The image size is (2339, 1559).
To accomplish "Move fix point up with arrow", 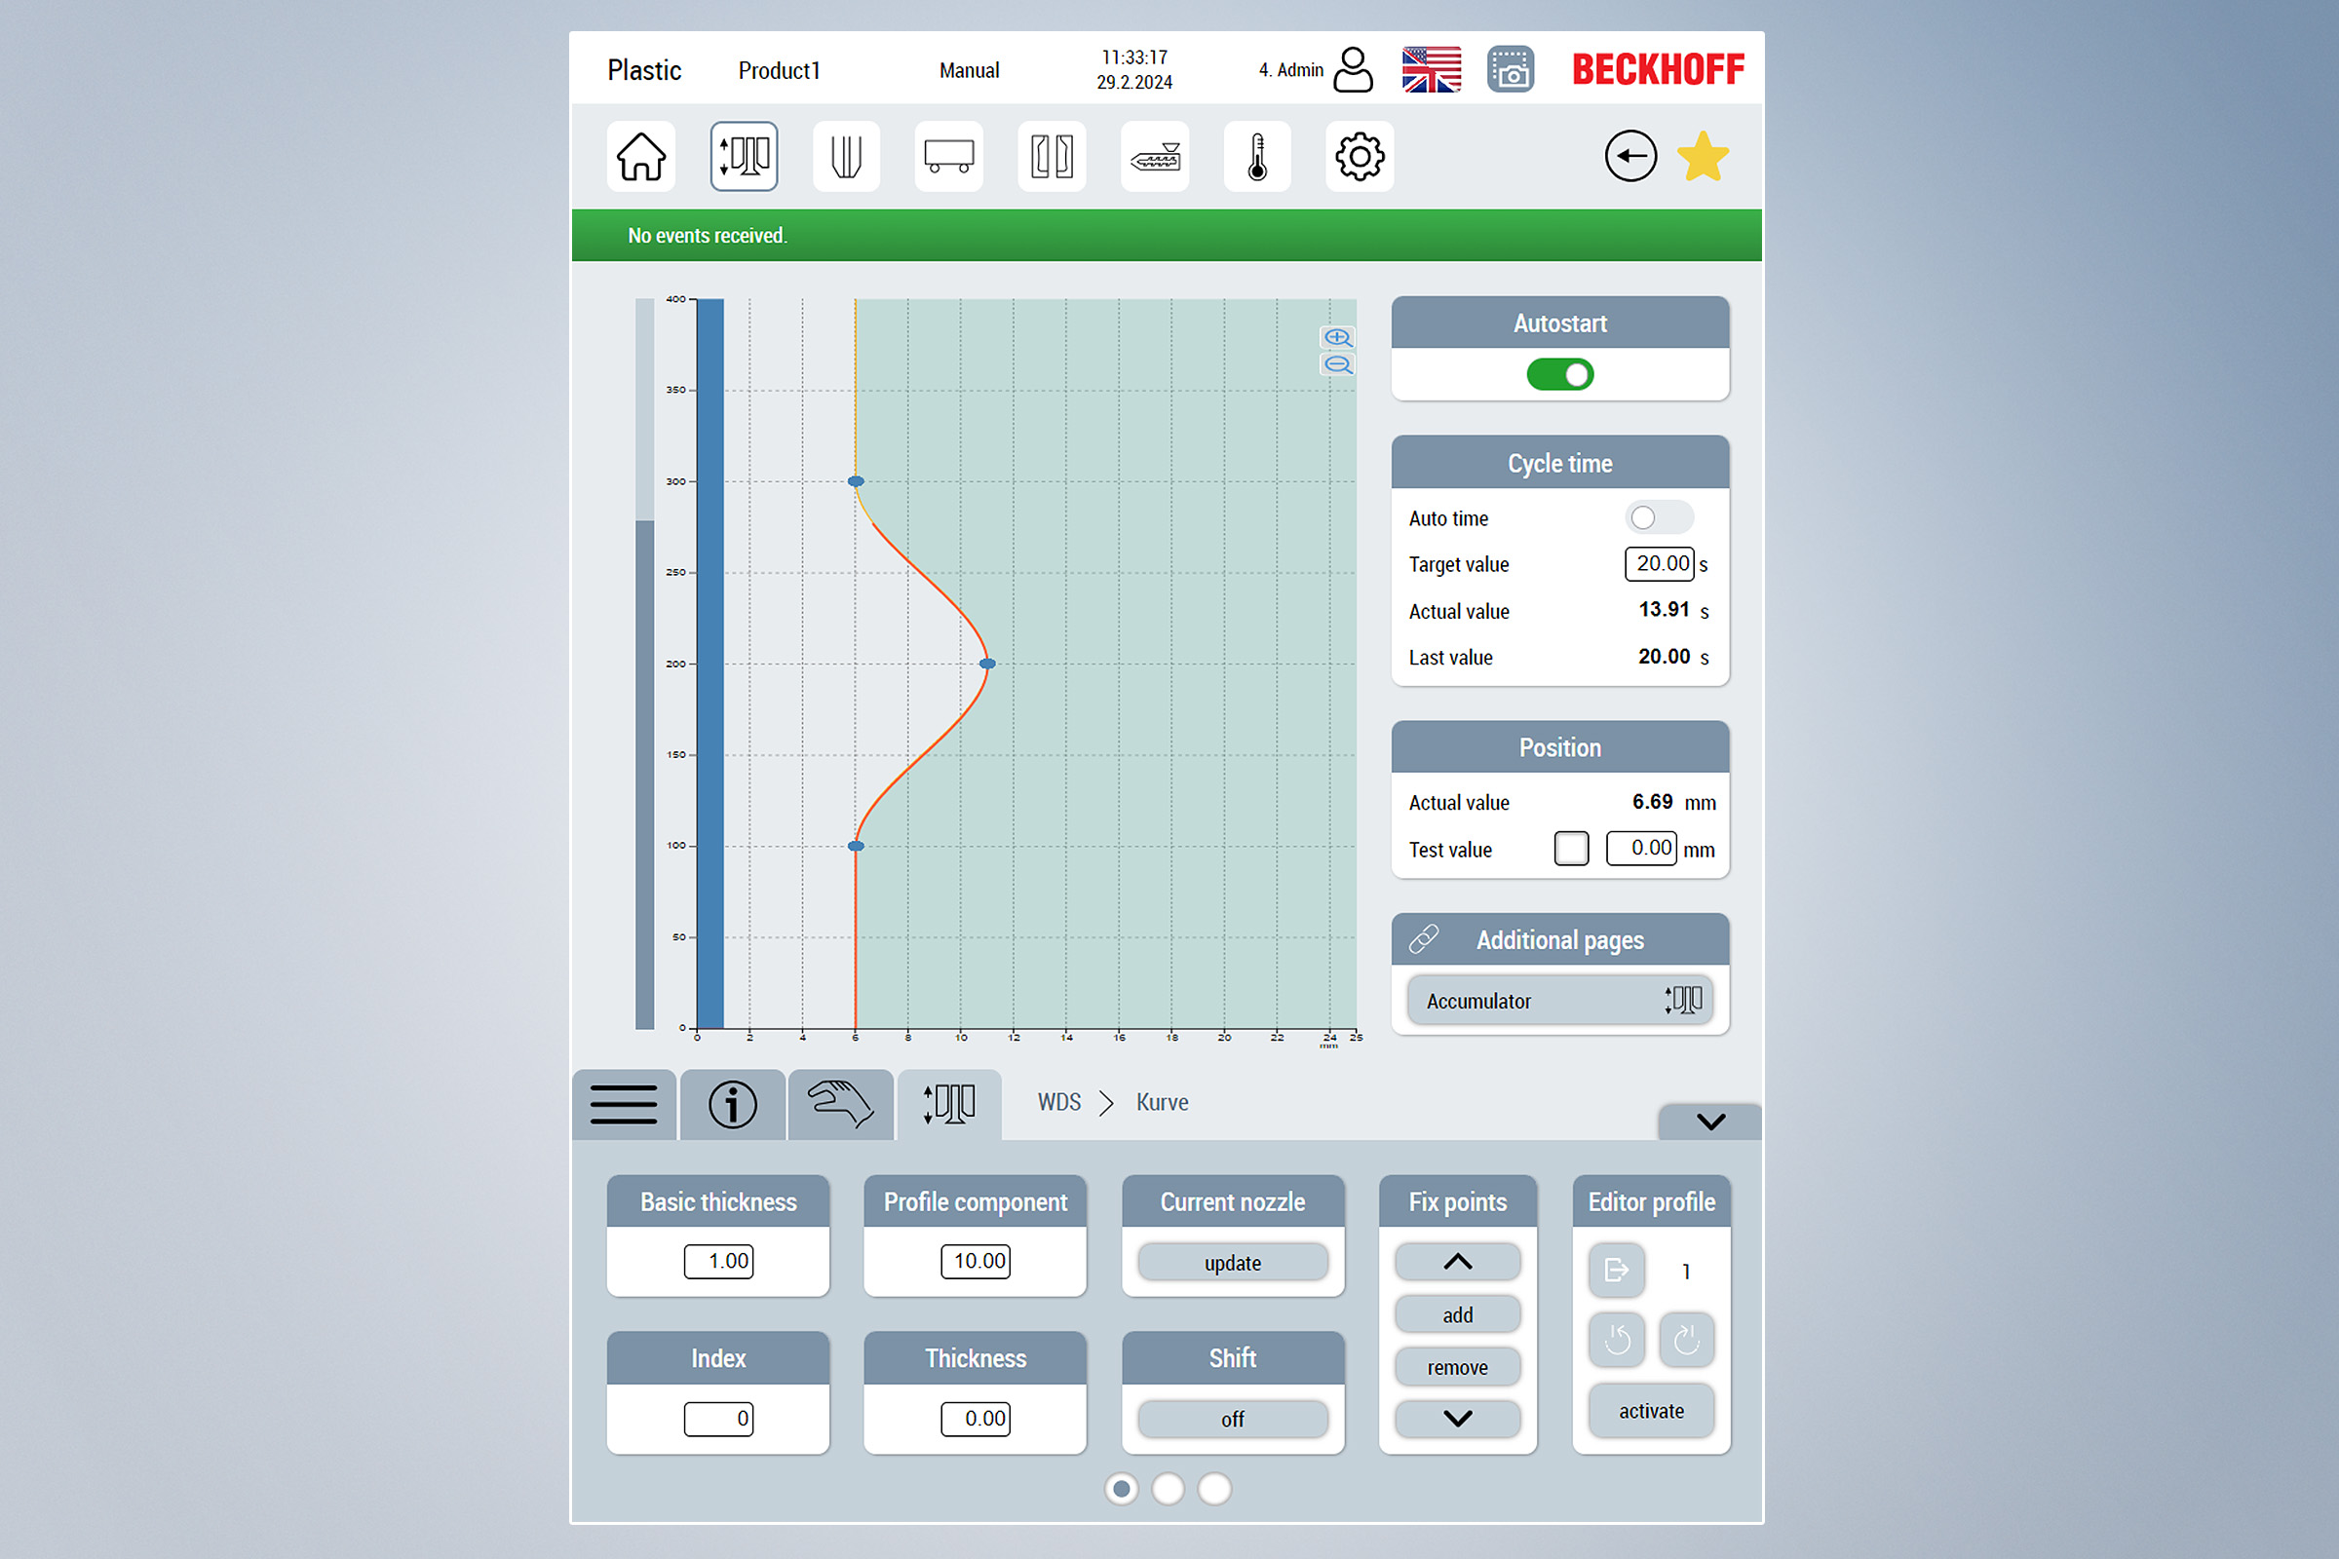I will point(1457,1262).
